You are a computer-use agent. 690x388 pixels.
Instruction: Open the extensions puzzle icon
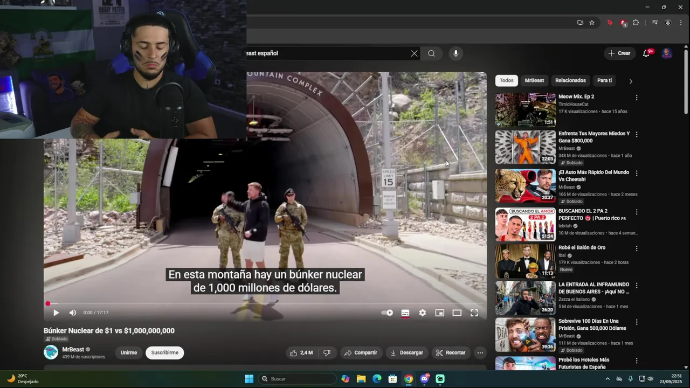[636, 23]
